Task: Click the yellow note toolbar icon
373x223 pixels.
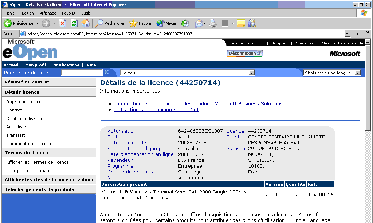Action: click(x=241, y=23)
